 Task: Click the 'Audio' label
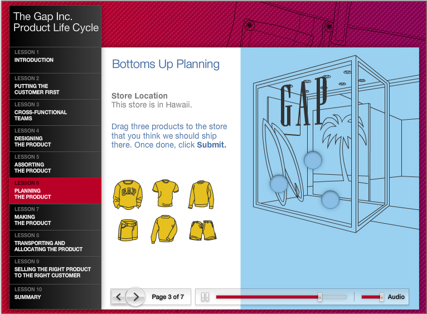point(396,297)
